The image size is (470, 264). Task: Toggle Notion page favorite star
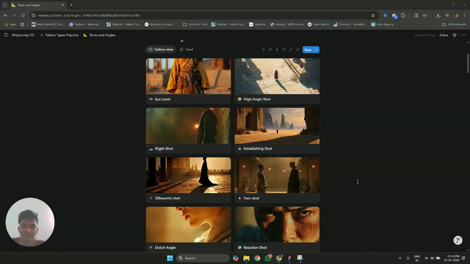coord(455,35)
